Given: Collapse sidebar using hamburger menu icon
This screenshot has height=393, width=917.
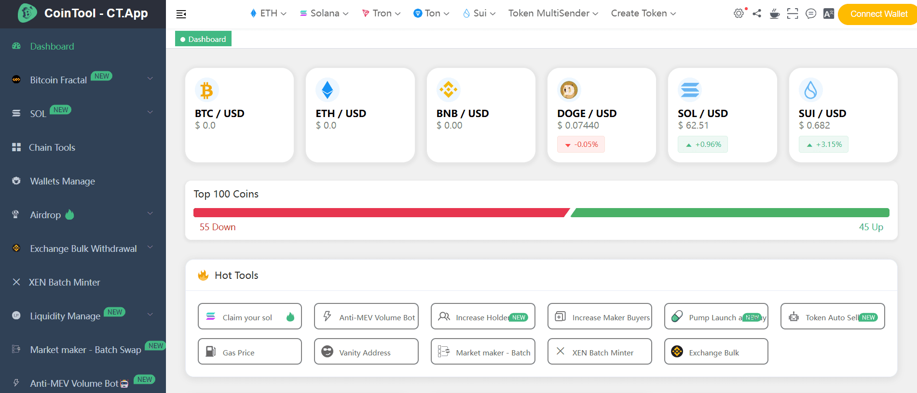Looking at the screenshot, I should (181, 14).
